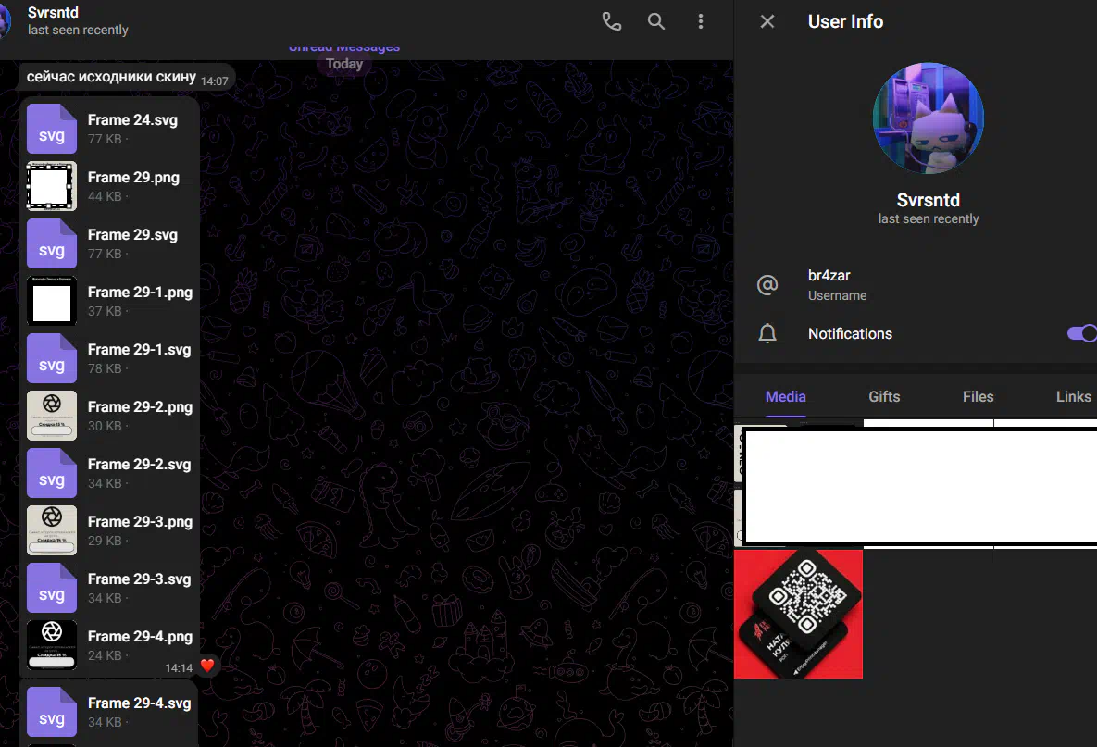Open the Frame 29.png thumbnail
This screenshot has width=1097, height=747.
(52, 186)
